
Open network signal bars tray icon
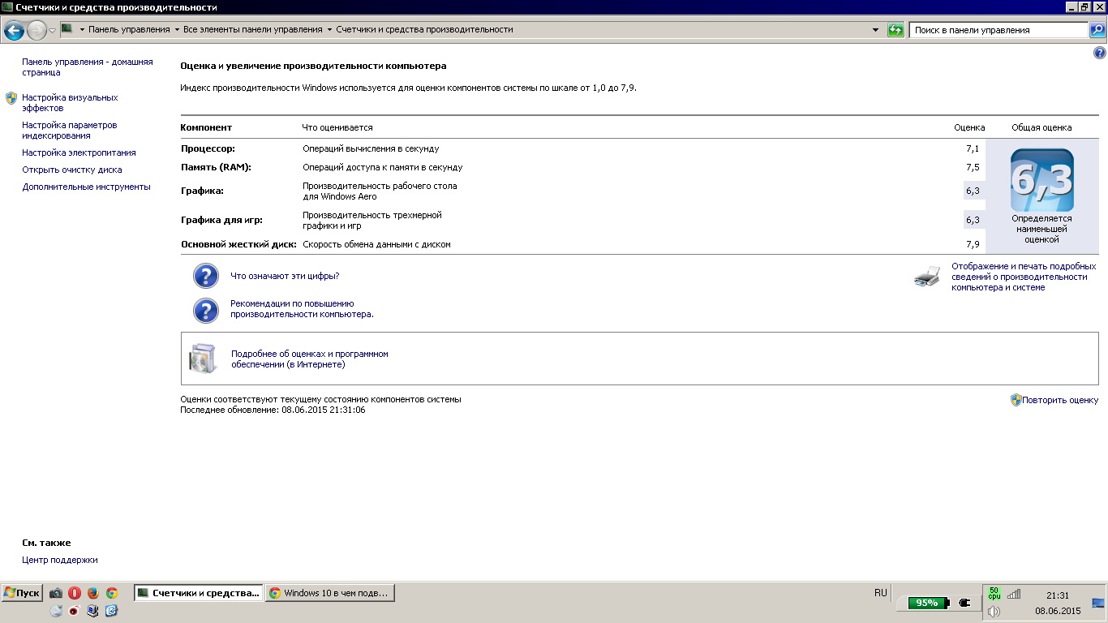coord(1014,594)
